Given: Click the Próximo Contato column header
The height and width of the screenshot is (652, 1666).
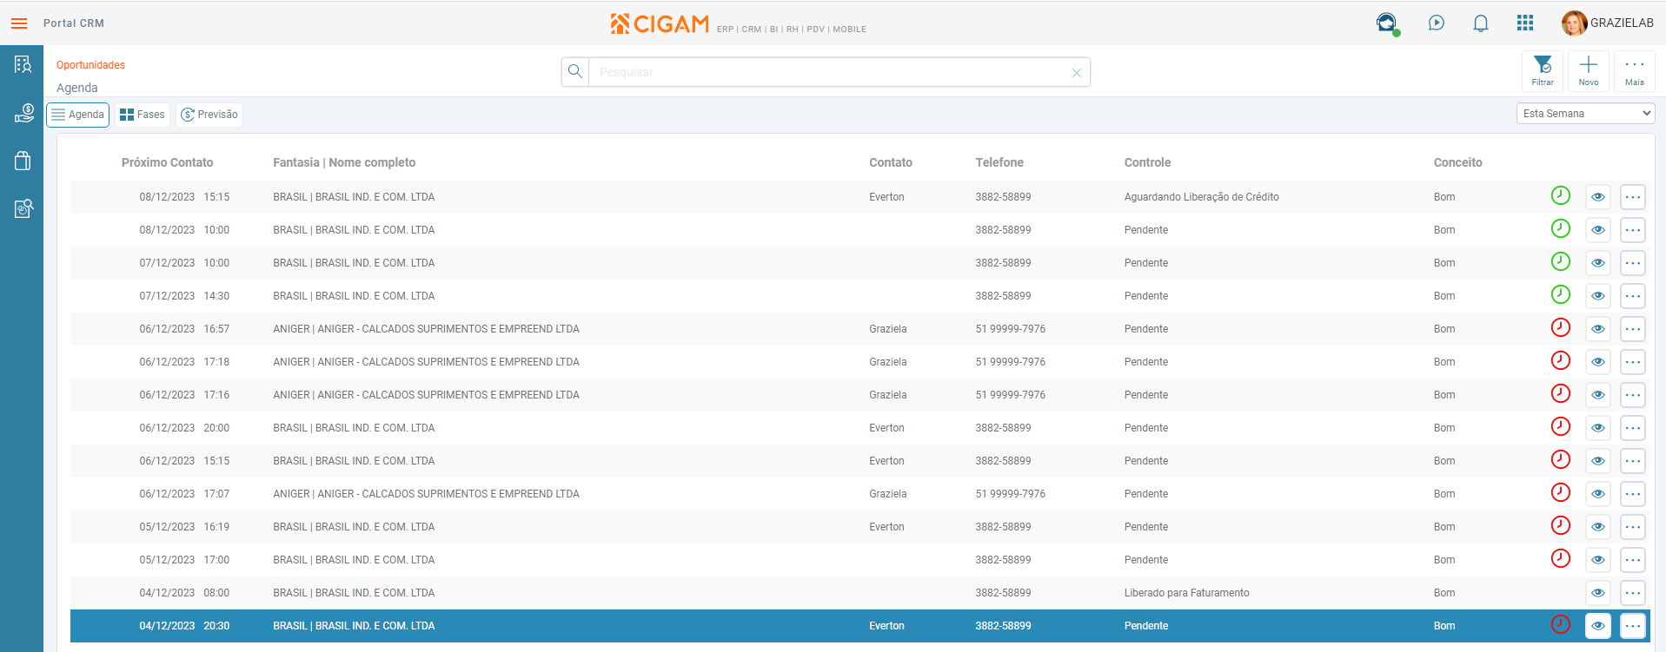Looking at the screenshot, I should coord(167,162).
